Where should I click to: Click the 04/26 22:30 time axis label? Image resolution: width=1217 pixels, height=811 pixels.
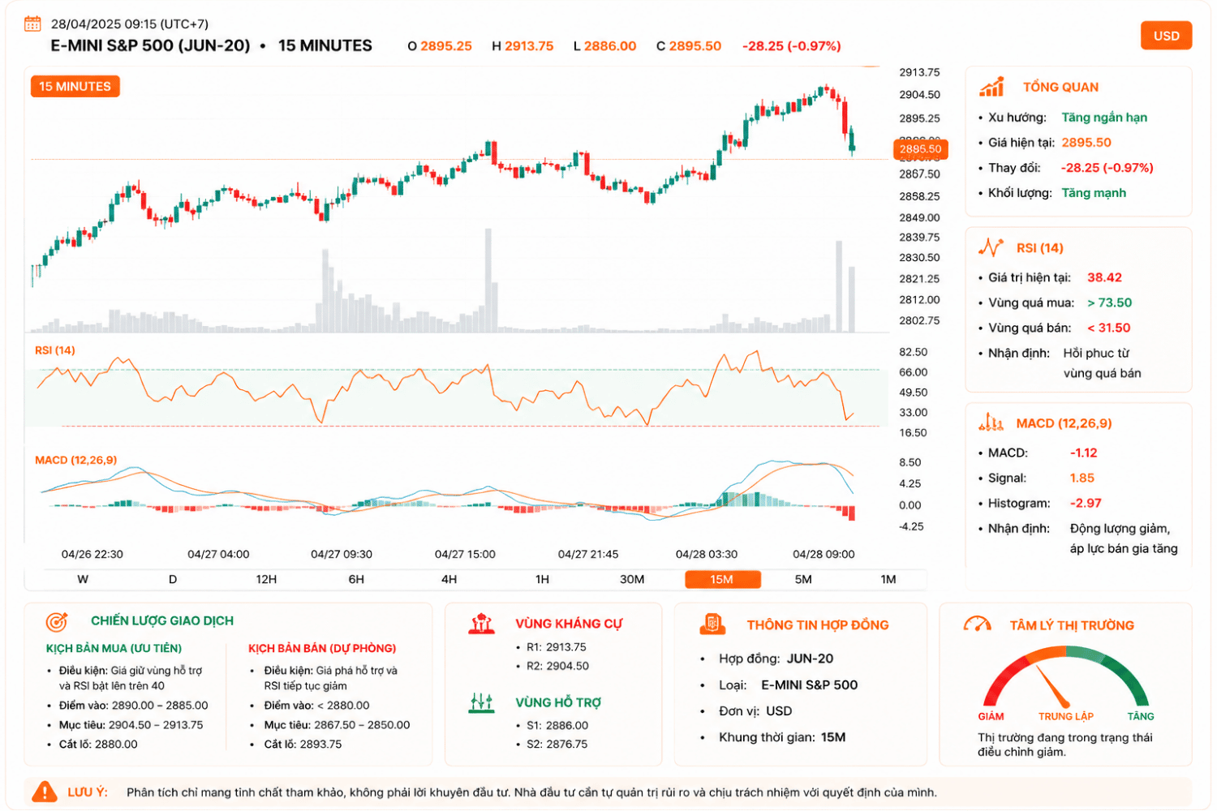click(92, 554)
